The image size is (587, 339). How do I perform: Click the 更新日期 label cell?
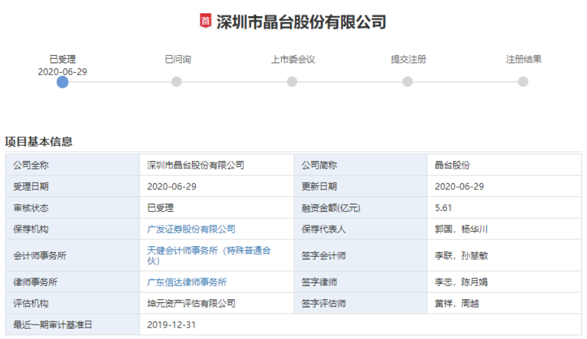point(361,186)
